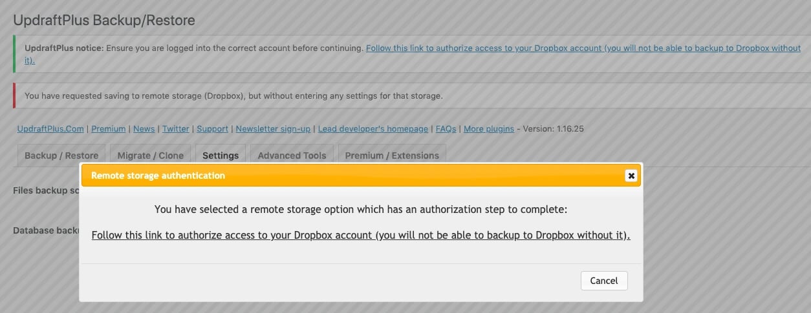Visit the Lead developer's homepage link

tap(373, 128)
